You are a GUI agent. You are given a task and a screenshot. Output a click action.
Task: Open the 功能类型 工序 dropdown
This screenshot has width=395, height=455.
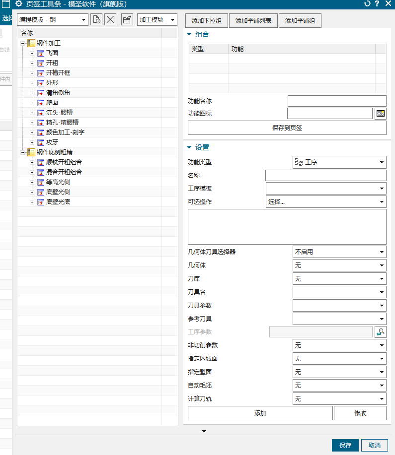(x=339, y=162)
